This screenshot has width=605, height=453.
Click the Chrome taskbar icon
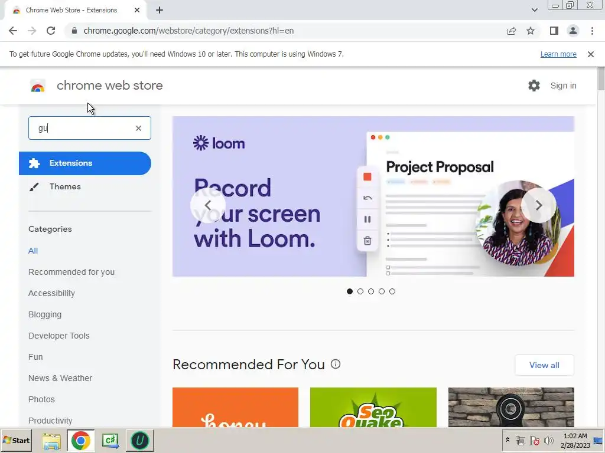click(80, 441)
